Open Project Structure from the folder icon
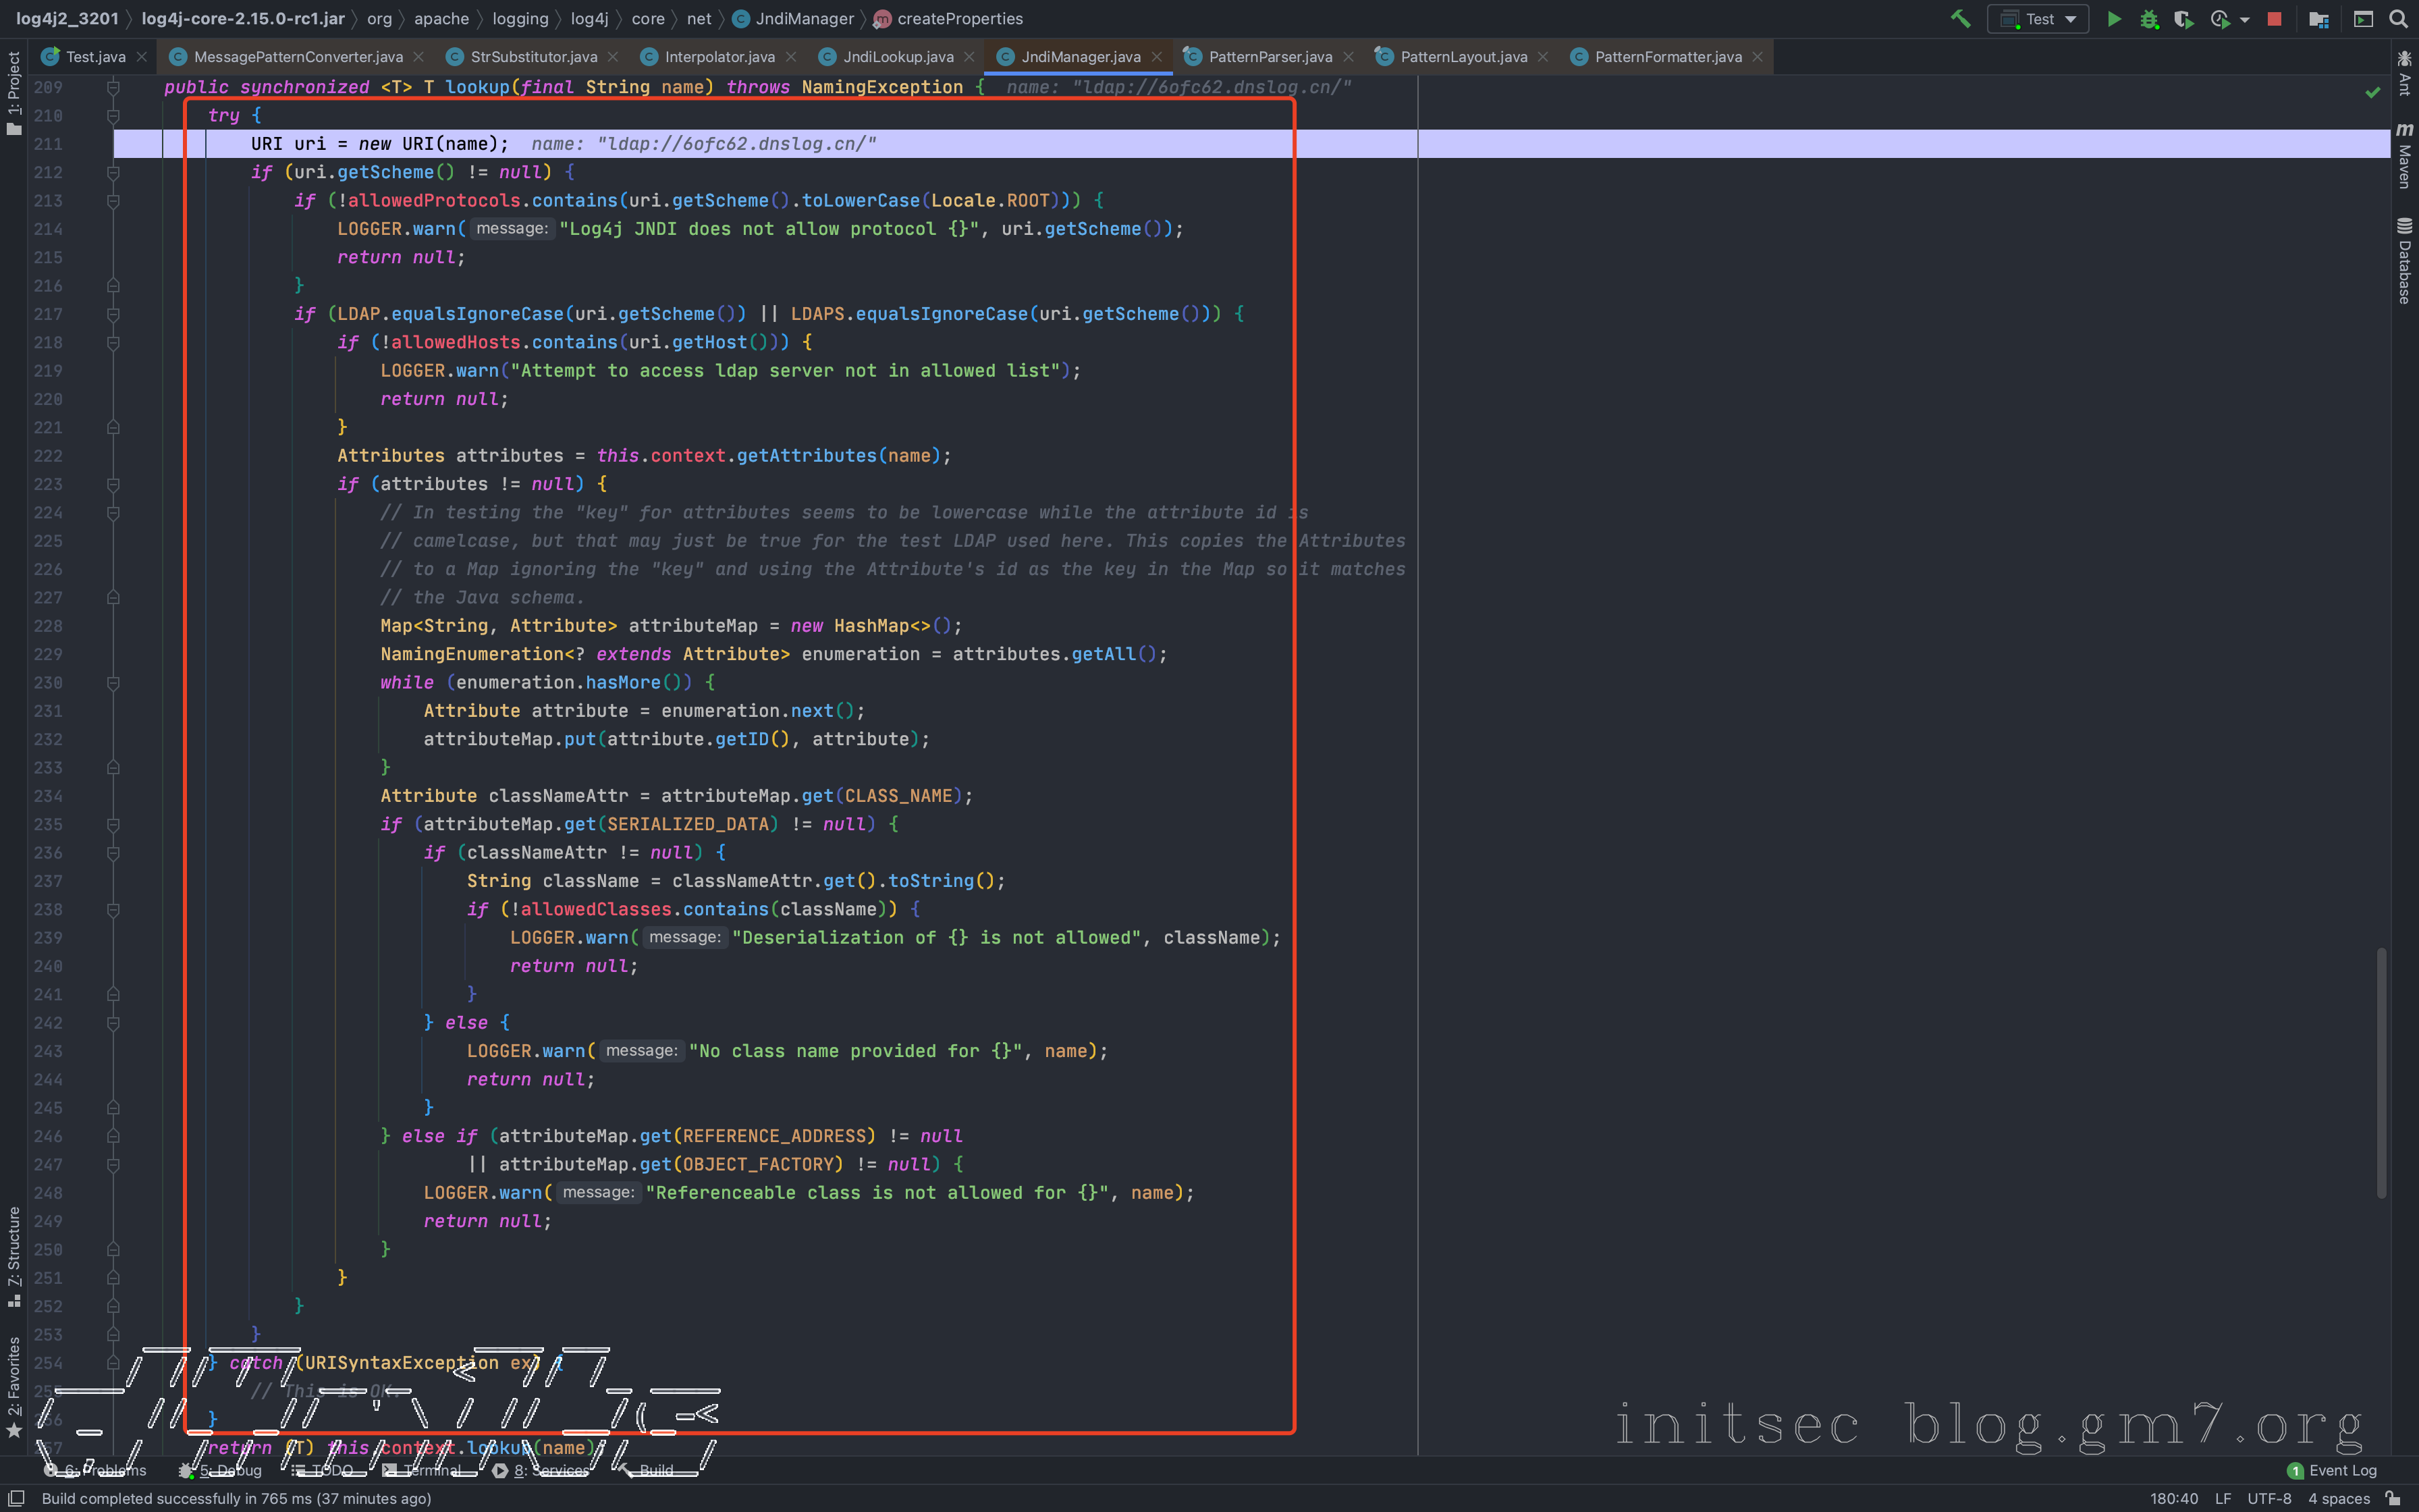This screenshot has width=2419, height=1512. (x=2319, y=19)
